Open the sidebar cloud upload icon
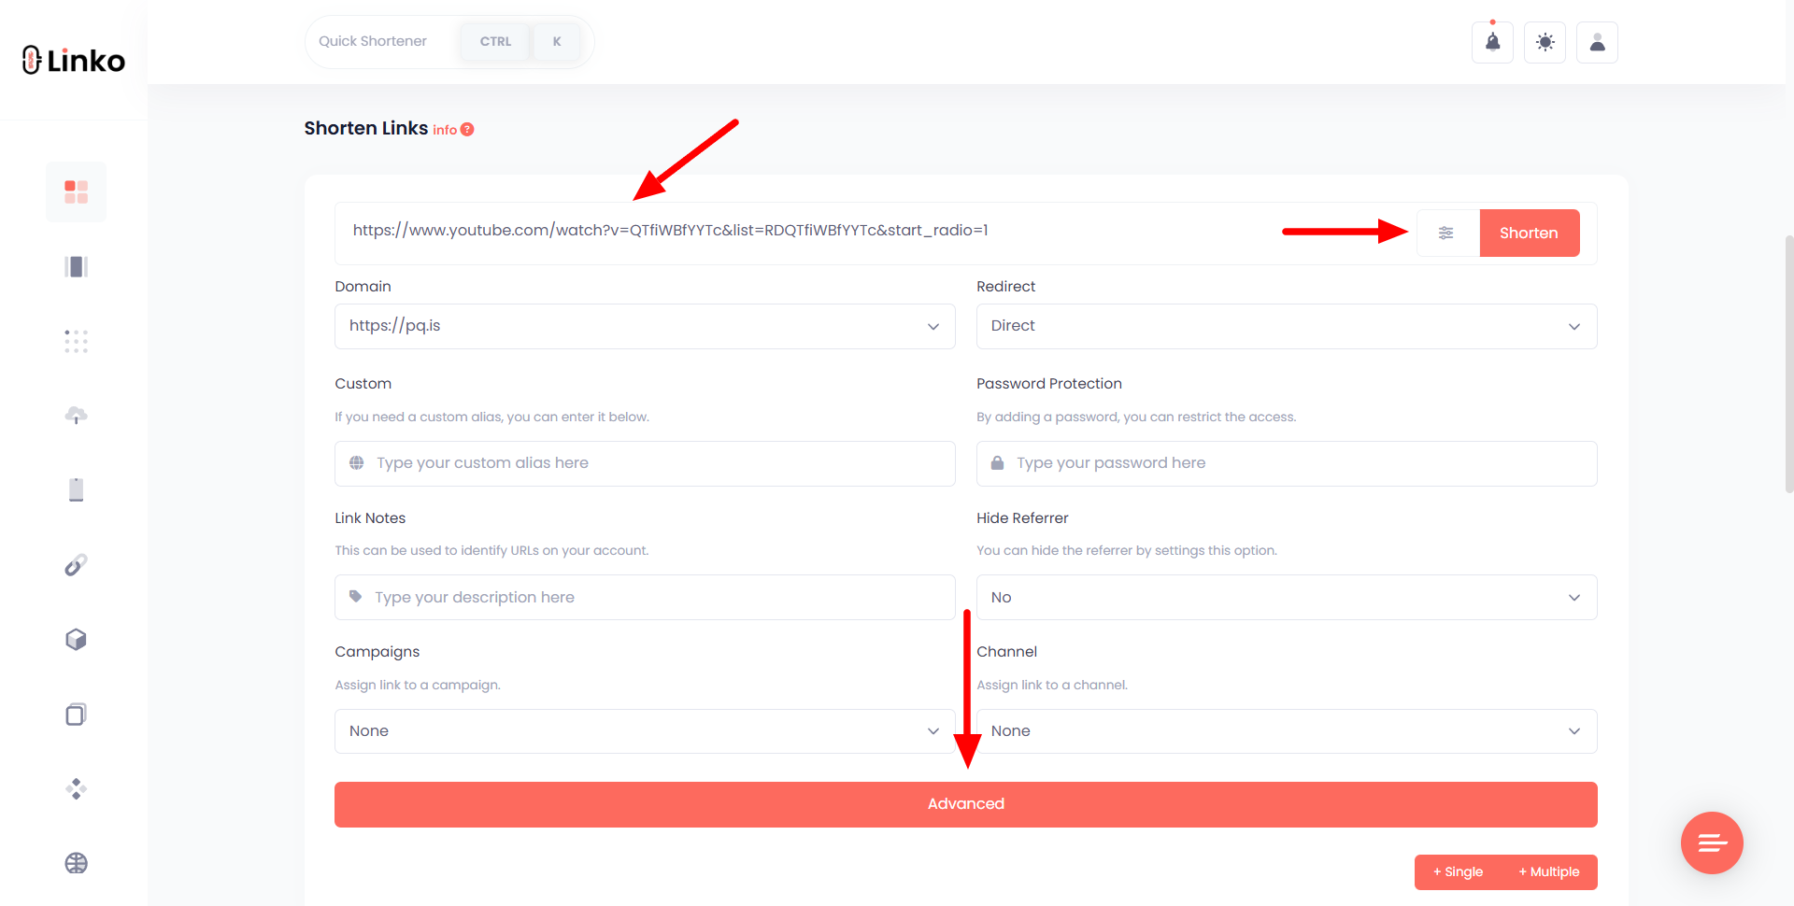Viewport: 1794px width, 906px height. pos(76,416)
